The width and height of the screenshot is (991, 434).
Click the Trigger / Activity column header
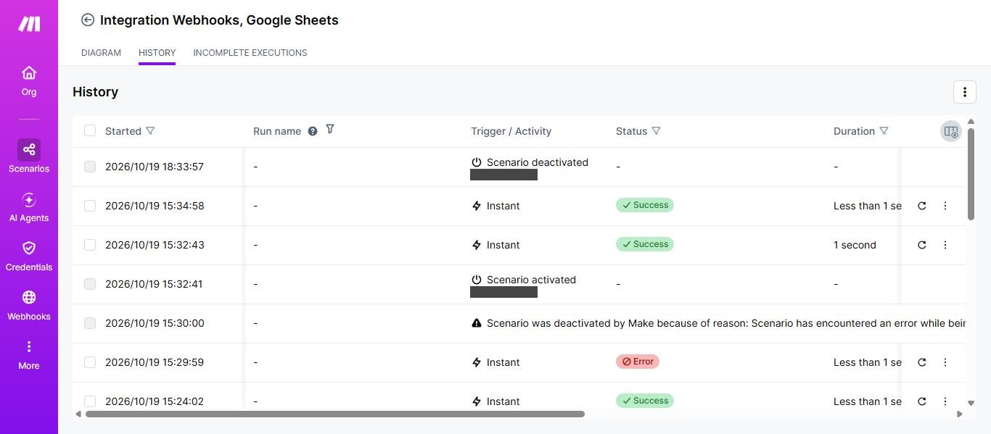511,131
